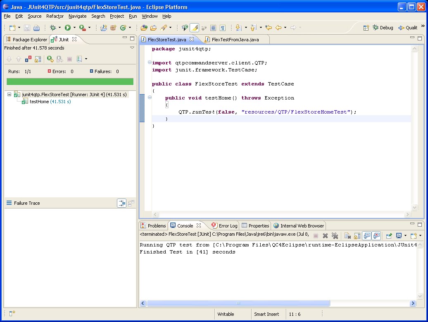
Task: Open the JUnit view menu triangle
Action: click(132, 48)
